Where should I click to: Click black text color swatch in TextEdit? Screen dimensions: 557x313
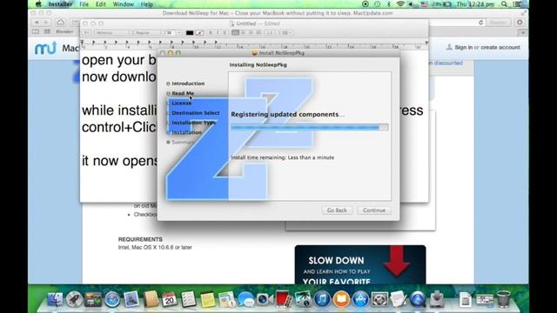[x=190, y=33]
